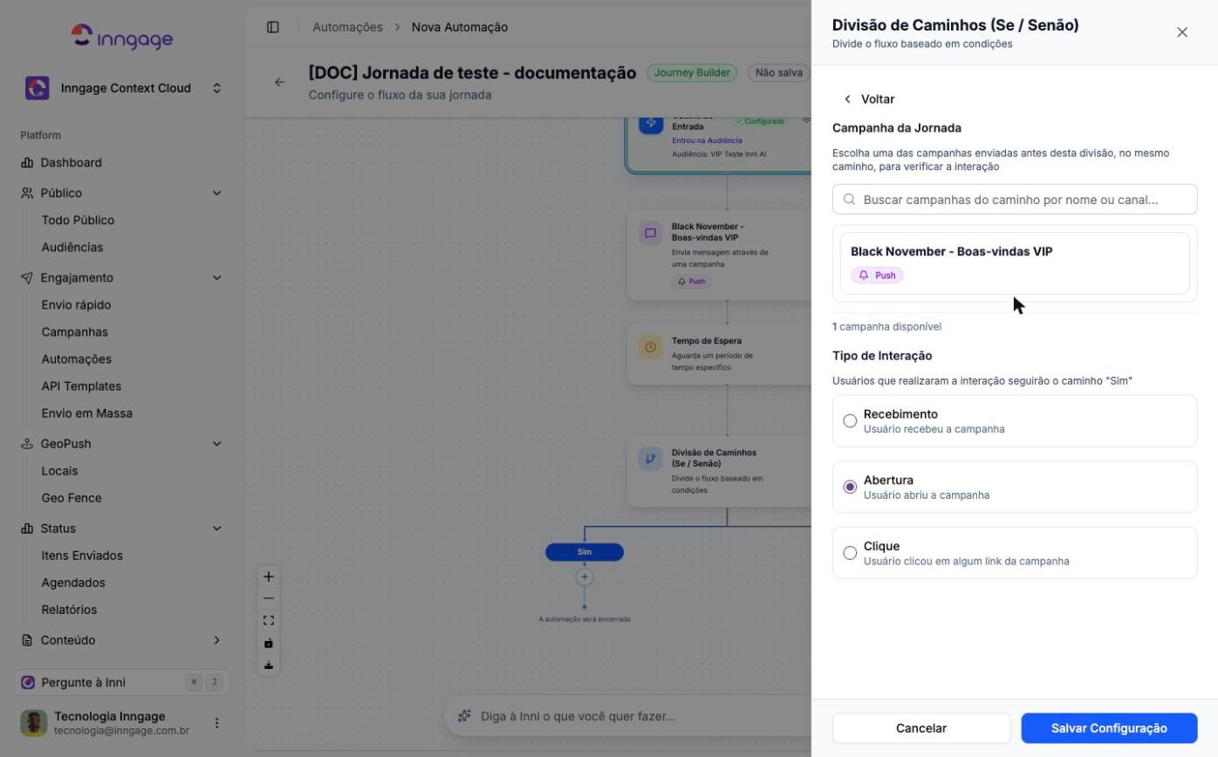Click the Inngage logo in the sidebar

tap(122, 37)
